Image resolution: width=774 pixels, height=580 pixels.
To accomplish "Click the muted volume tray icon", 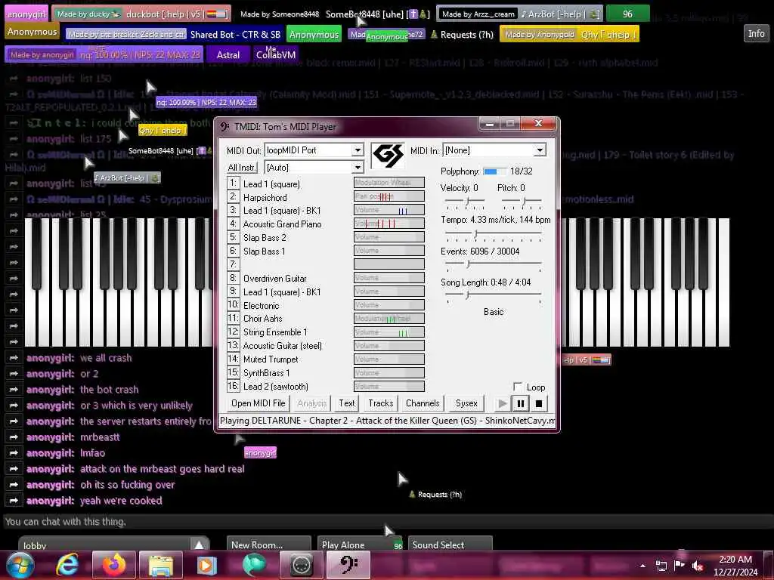I will coord(698,566).
